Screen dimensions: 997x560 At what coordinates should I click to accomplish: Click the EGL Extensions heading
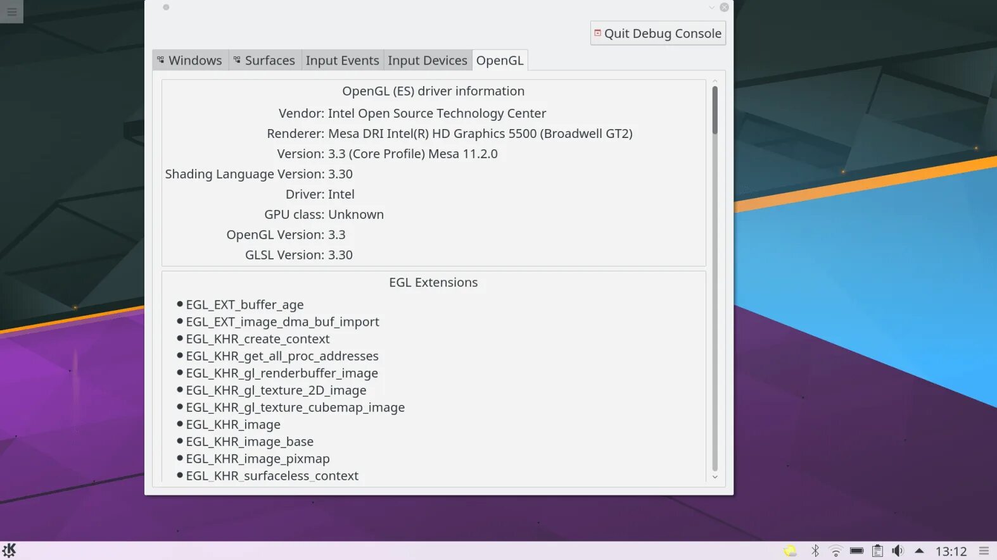click(x=433, y=283)
